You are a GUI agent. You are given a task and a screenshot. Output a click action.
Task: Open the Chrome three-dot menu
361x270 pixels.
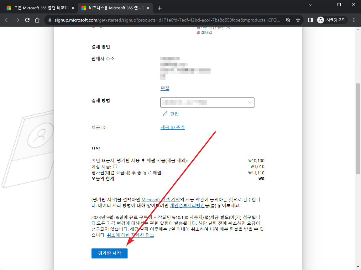click(x=354, y=20)
